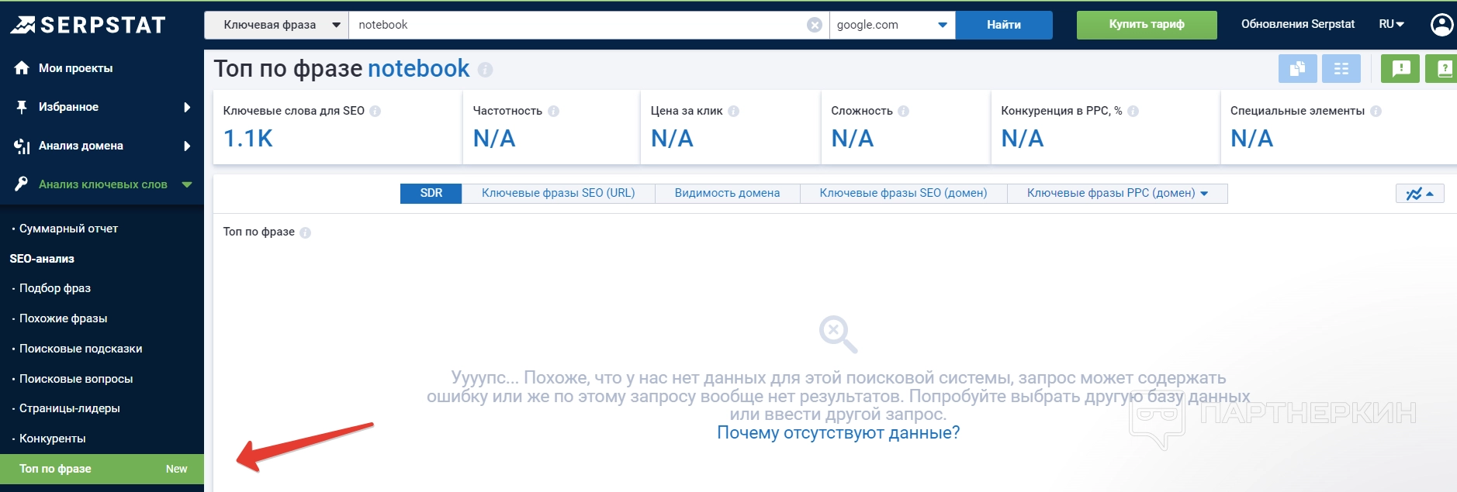Click the list view icon button
Viewport: 1457px width, 492px height.
coord(1341,69)
